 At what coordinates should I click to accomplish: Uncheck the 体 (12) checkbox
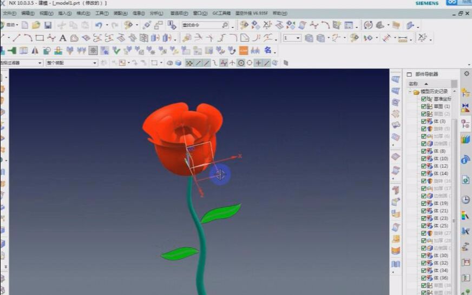423,166
